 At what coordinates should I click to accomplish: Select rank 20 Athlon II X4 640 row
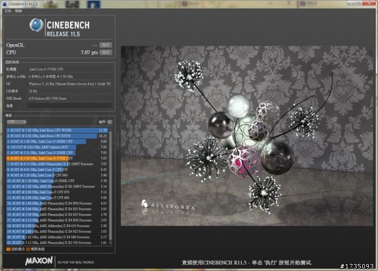(57, 237)
